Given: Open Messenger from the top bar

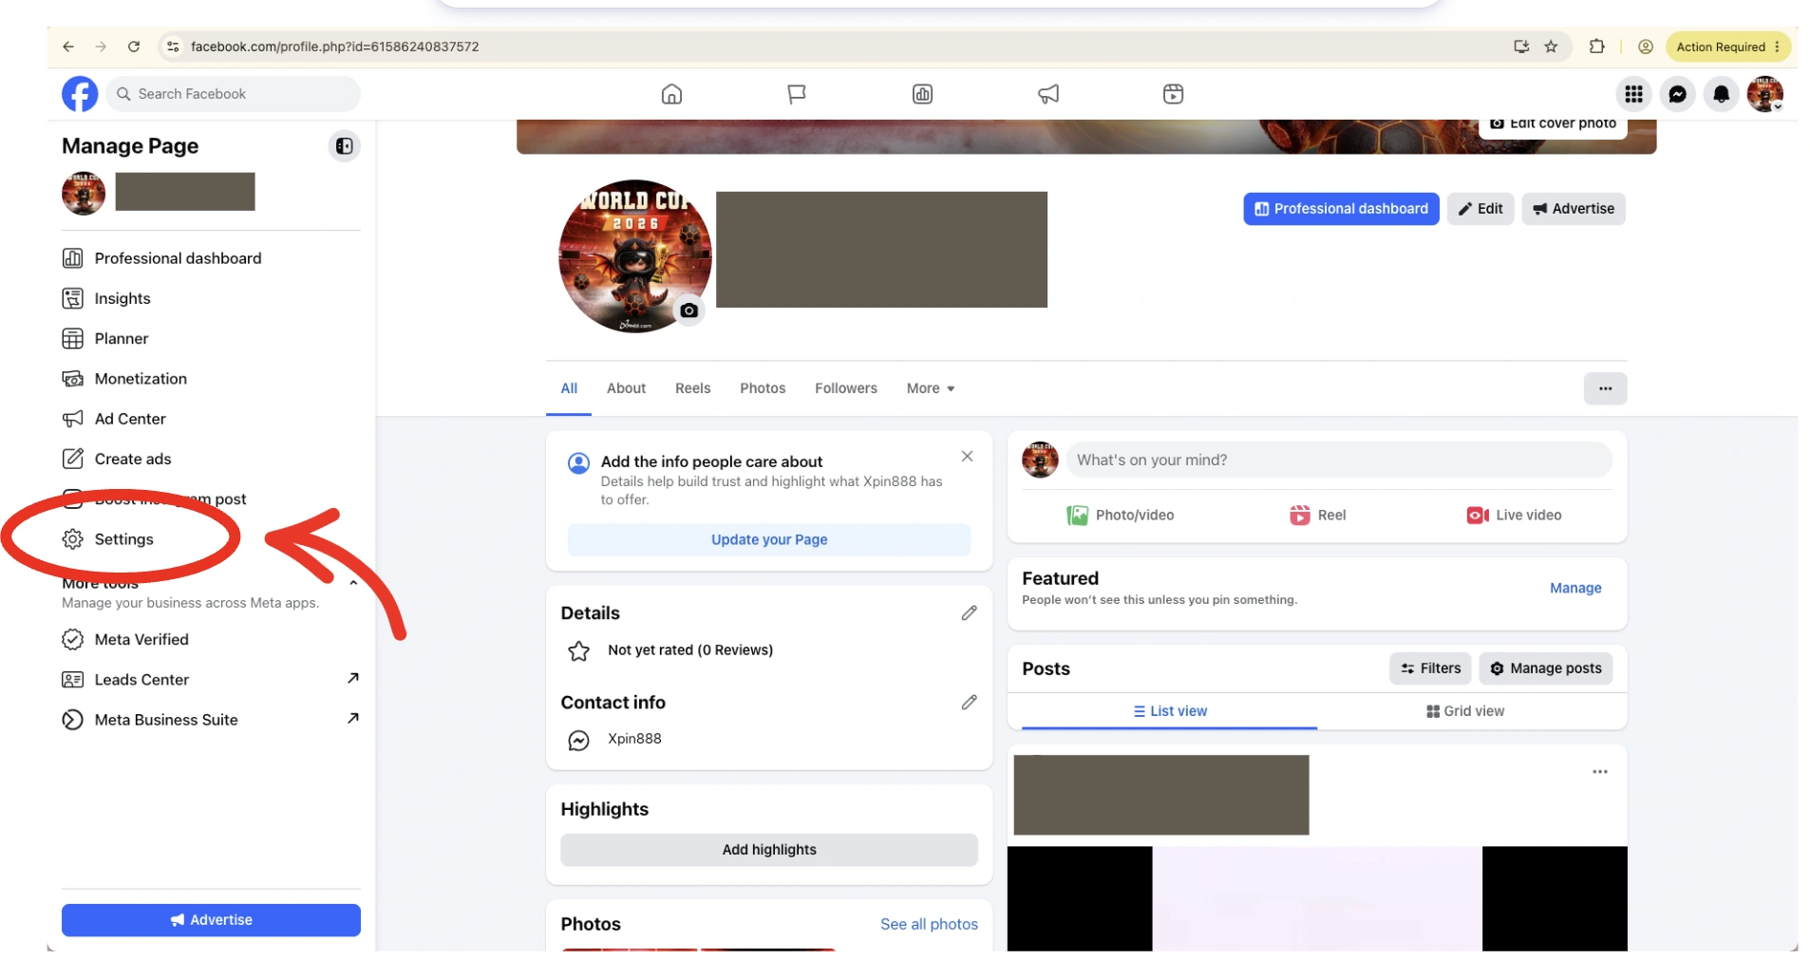Looking at the screenshot, I should (x=1677, y=94).
